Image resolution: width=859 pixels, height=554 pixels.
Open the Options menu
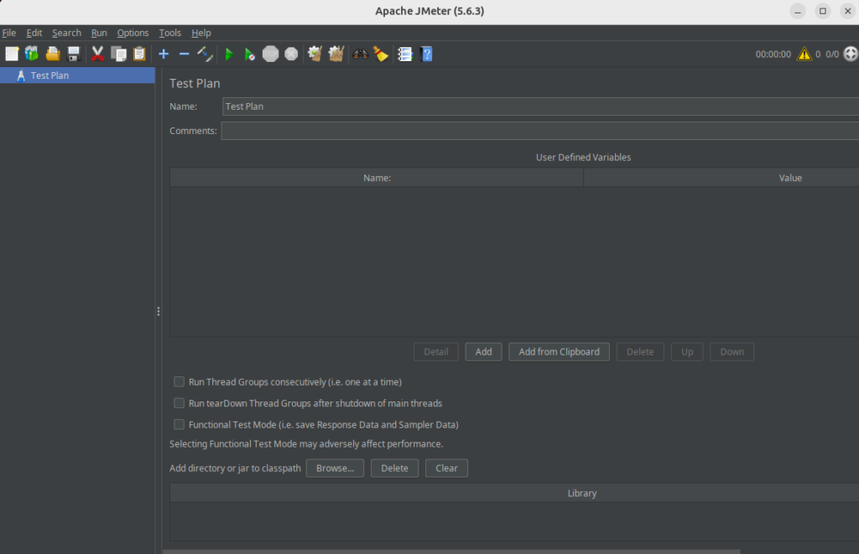pos(133,33)
